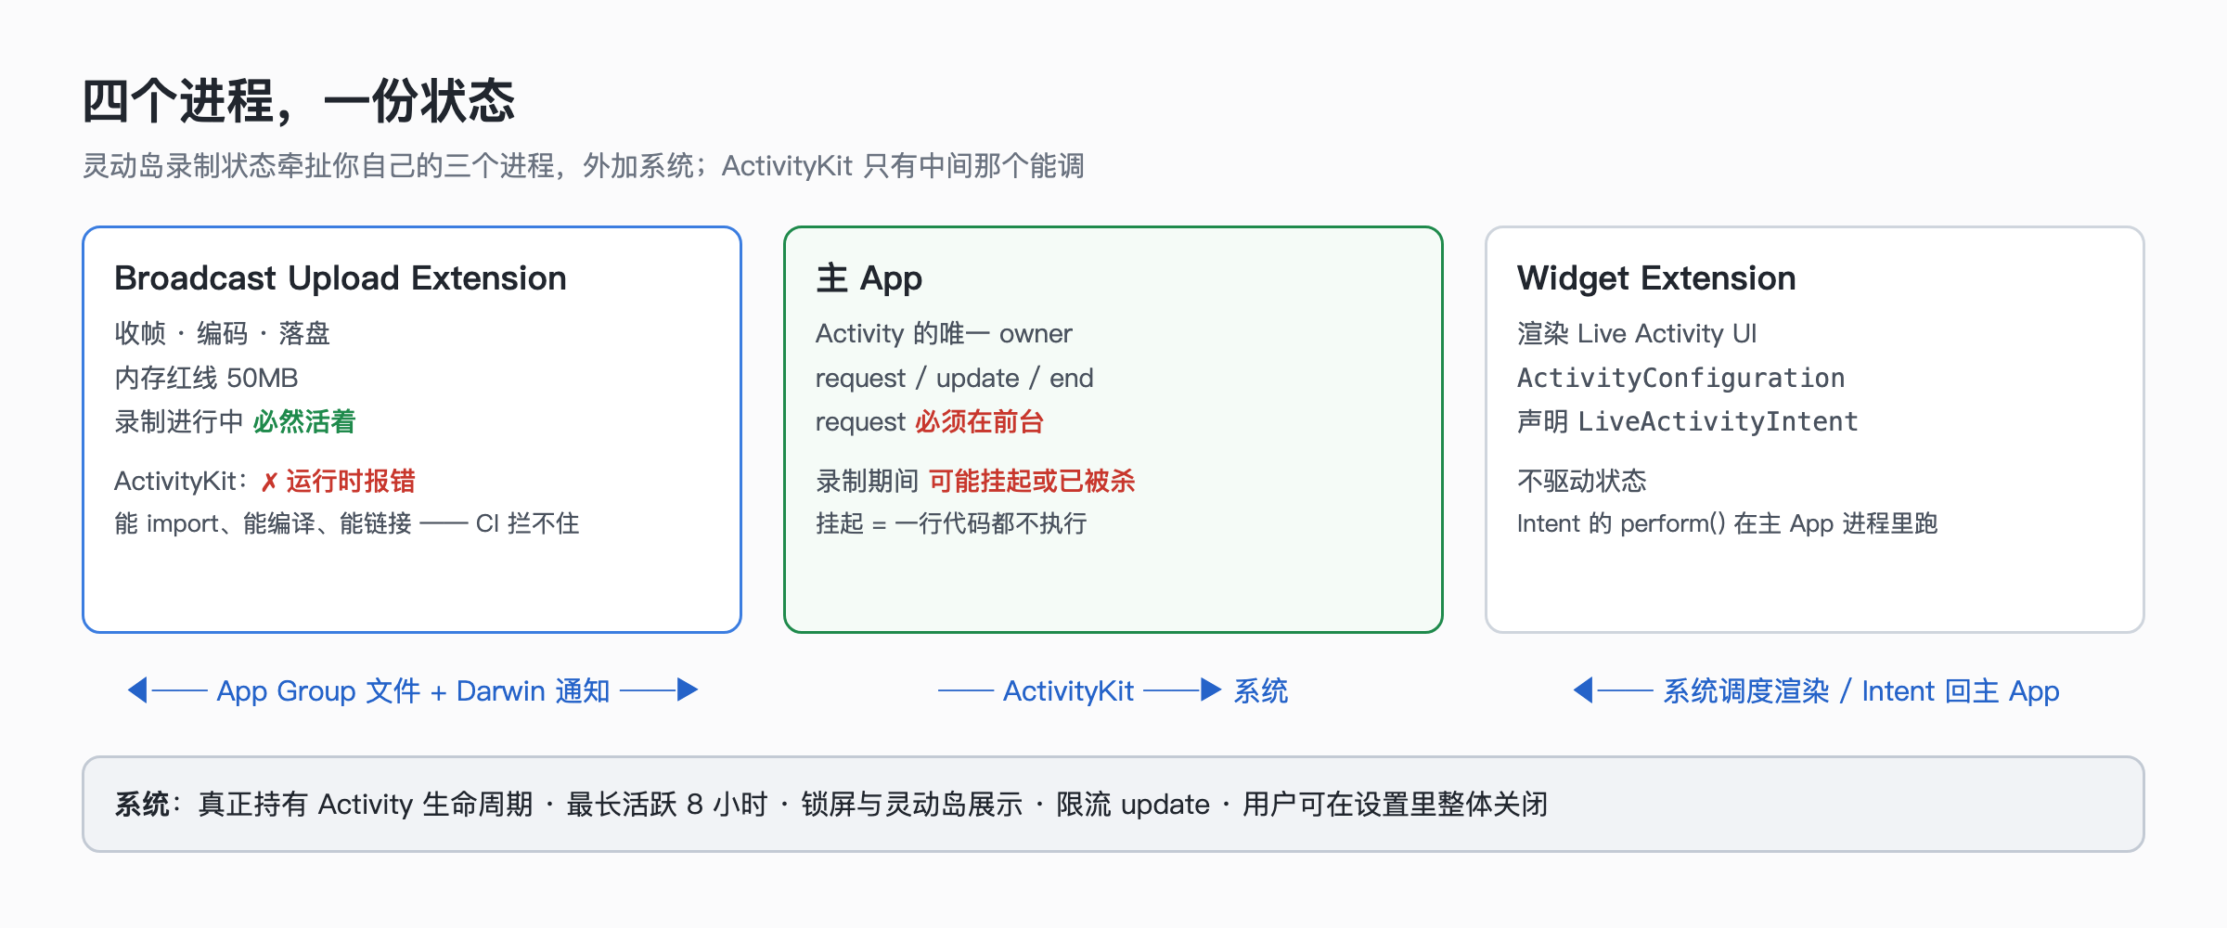Screen dimensions: 2227x928
Task: Click the line request / update / end
Action: (x=955, y=378)
